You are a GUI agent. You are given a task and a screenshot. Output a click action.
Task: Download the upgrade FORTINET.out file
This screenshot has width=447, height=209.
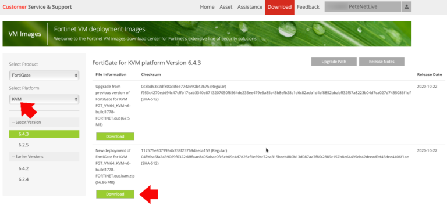click(x=115, y=136)
